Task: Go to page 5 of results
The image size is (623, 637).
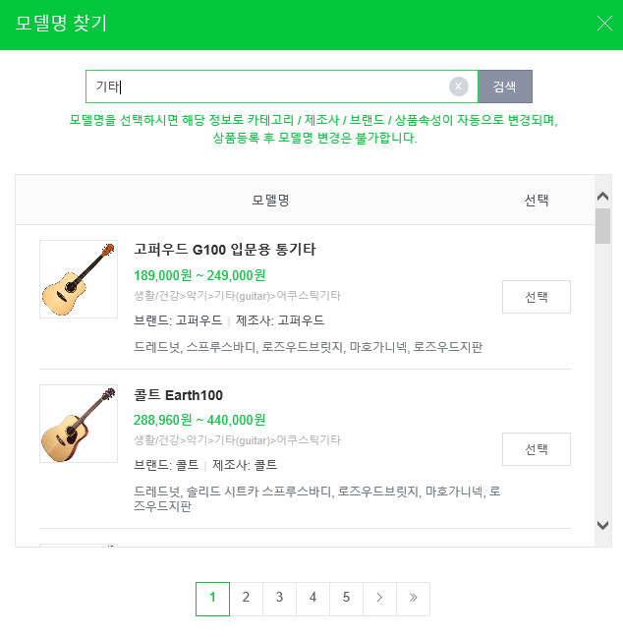Action: pos(346,597)
